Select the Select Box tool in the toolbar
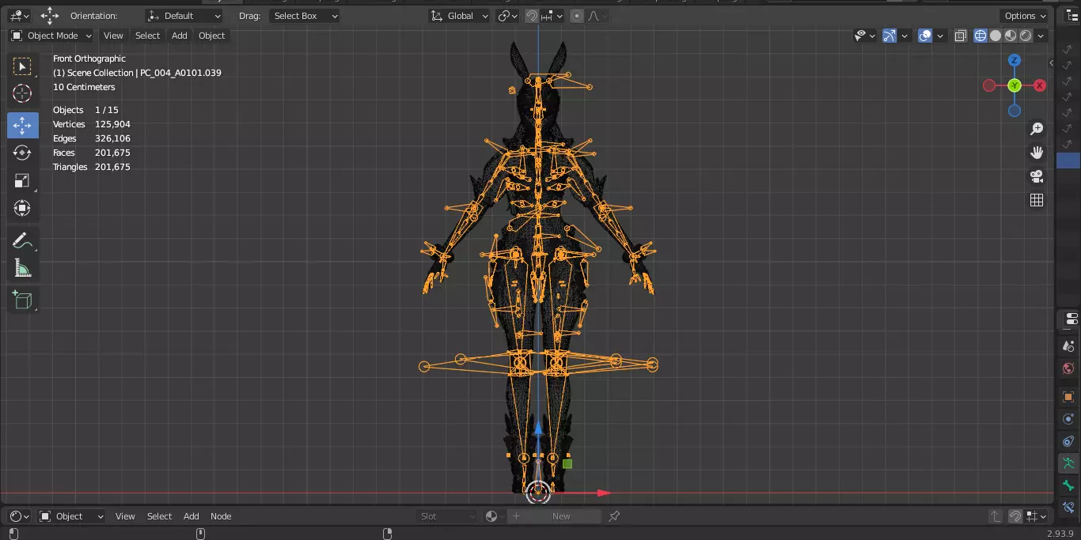 pyautogui.click(x=22, y=66)
